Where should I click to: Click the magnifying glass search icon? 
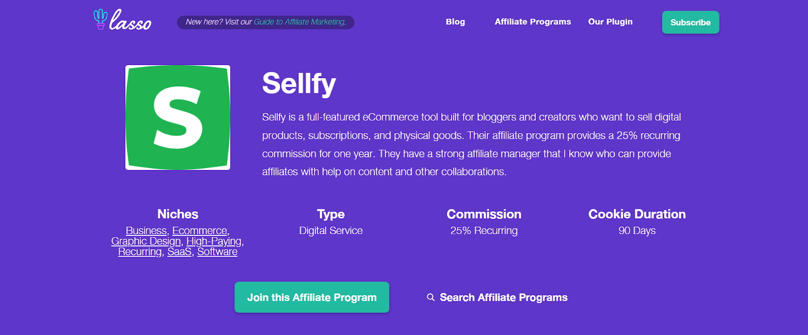(431, 298)
